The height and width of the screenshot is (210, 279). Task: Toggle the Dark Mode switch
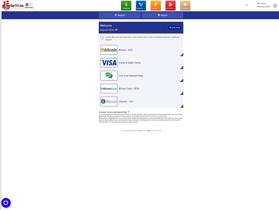(29, 5)
